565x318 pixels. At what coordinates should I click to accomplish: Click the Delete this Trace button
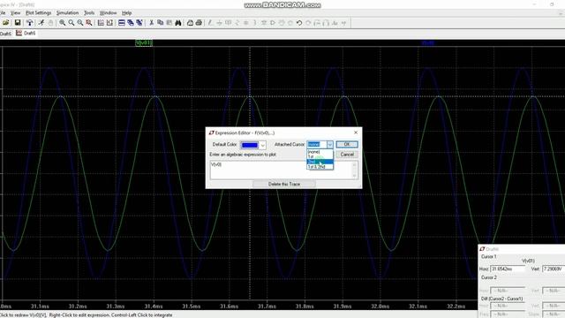tap(284, 184)
